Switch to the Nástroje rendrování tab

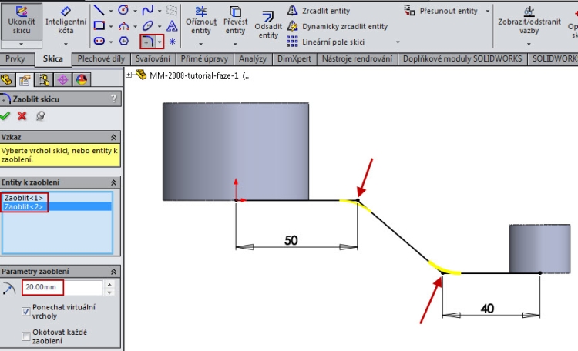coord(357,59)
